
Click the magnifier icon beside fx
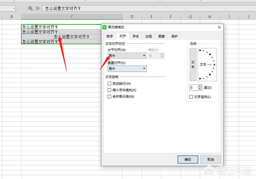point(30,8)
